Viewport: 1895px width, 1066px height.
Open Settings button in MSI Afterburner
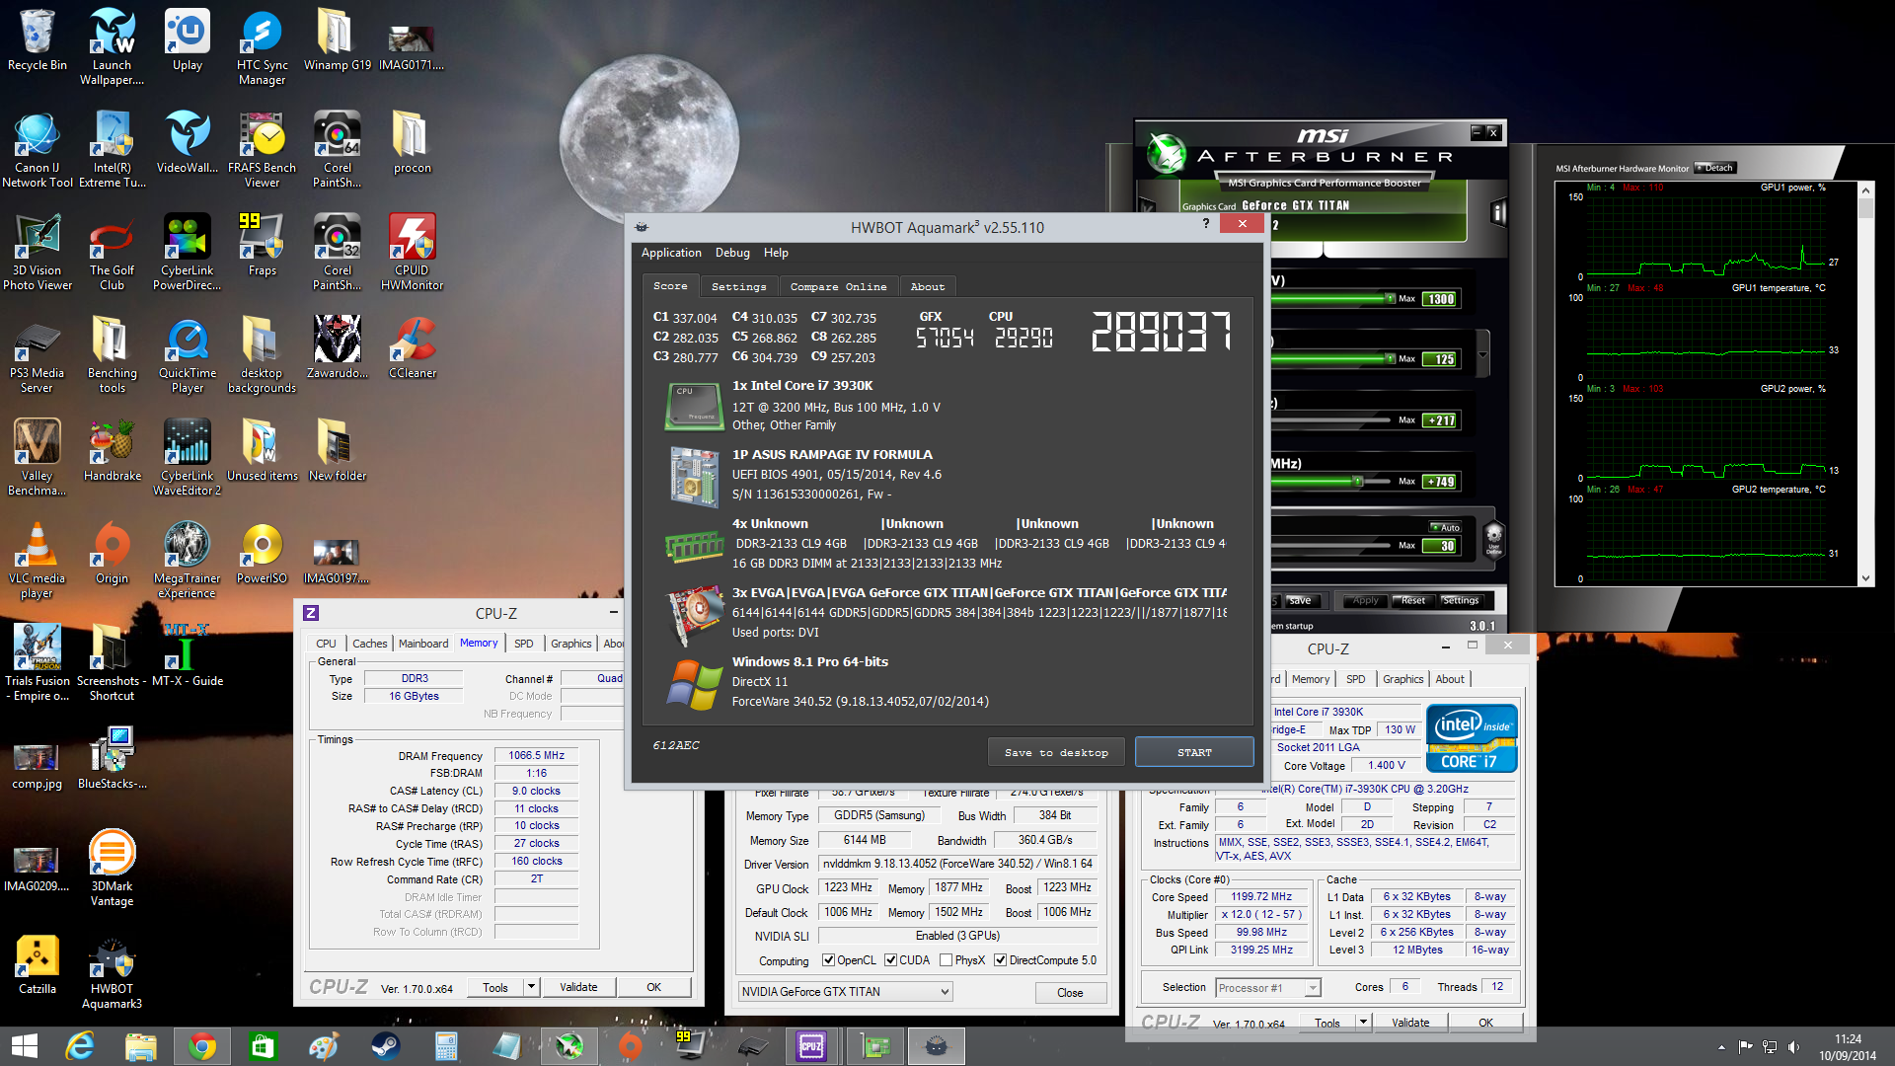coord(1460,600)
